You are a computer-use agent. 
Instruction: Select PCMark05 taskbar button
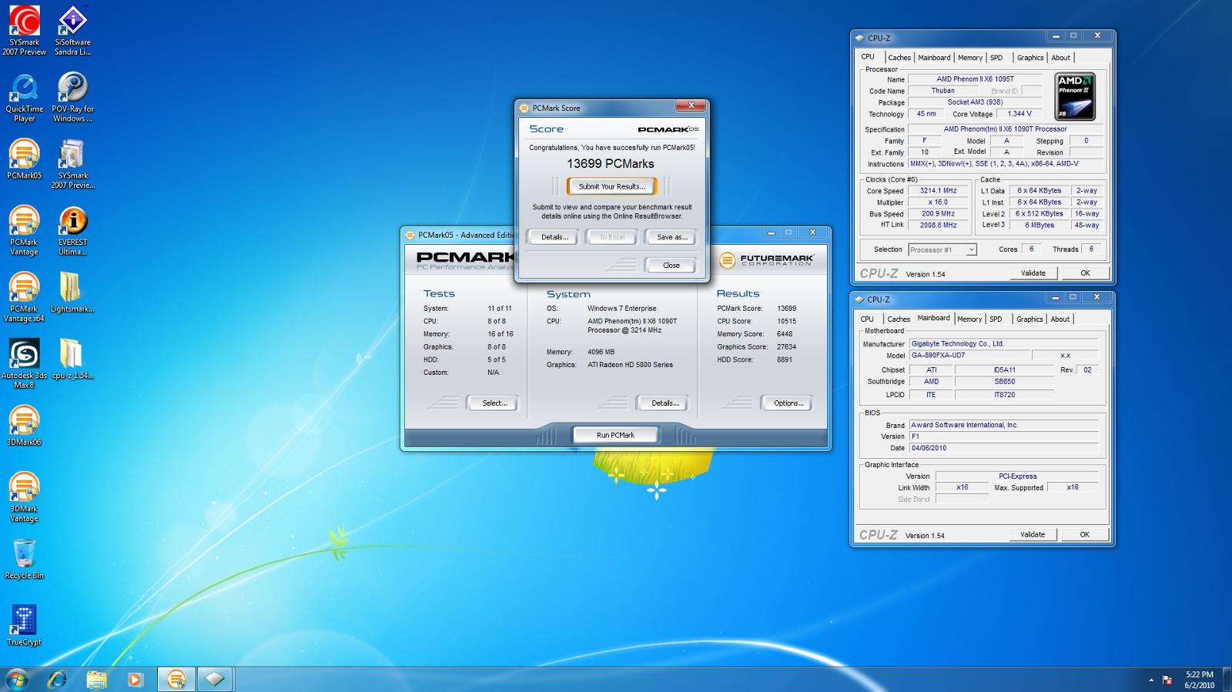pyautogui.click(x=176, y=680)
